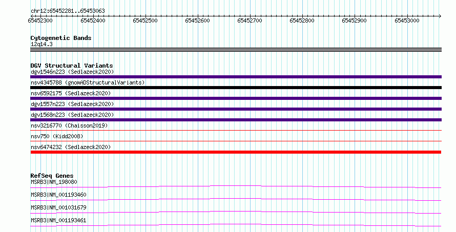Click ruler position 65452800
456x232 pixels.
(x=302, y=20)
